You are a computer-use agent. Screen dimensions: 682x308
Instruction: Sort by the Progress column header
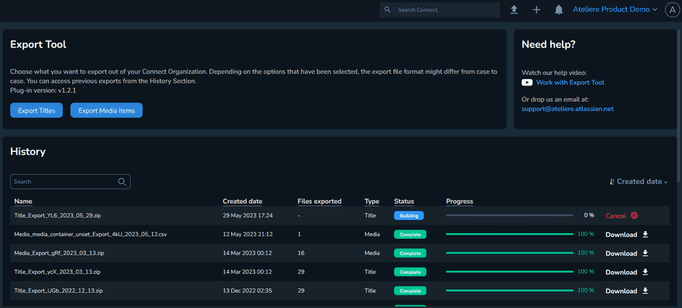(459, 201)
